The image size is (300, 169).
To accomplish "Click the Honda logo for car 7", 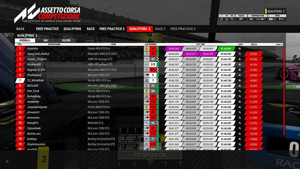I will click(x=147, y=80).
